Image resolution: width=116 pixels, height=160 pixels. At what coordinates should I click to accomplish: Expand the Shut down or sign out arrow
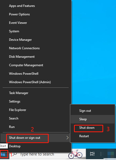tap(67, 138)
